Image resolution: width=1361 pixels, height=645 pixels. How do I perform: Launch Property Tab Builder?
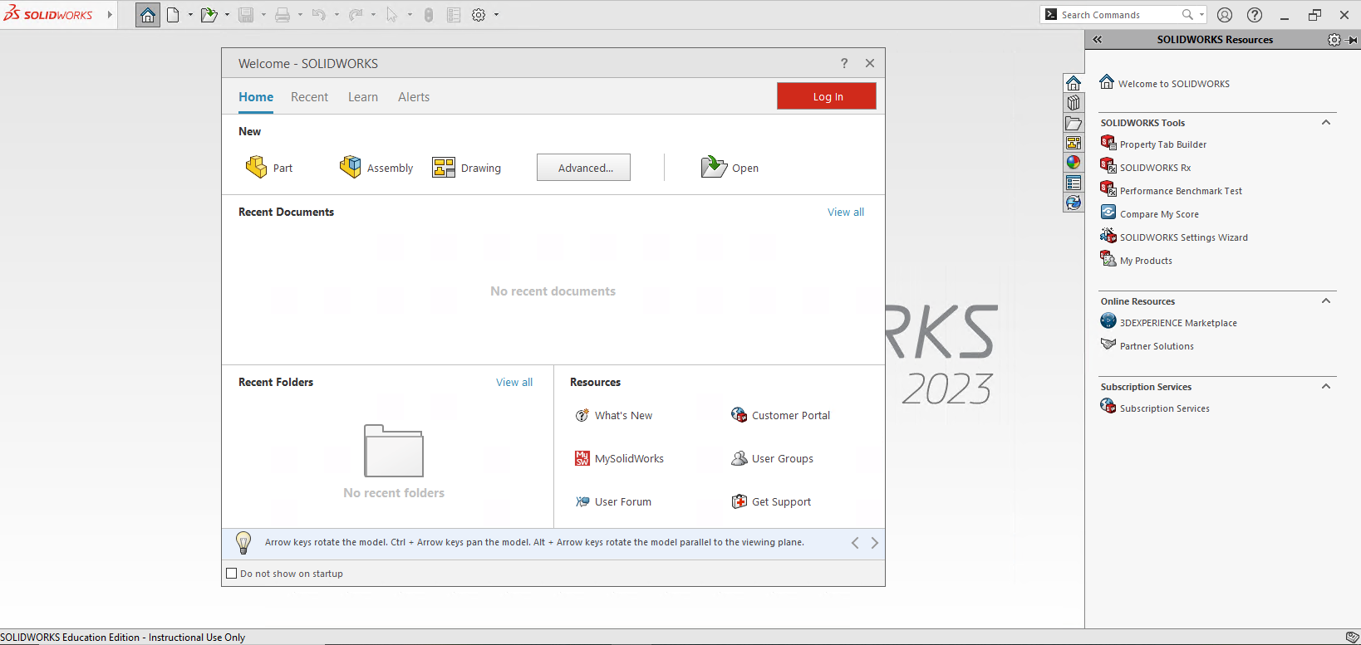(x=1153, y=144)
